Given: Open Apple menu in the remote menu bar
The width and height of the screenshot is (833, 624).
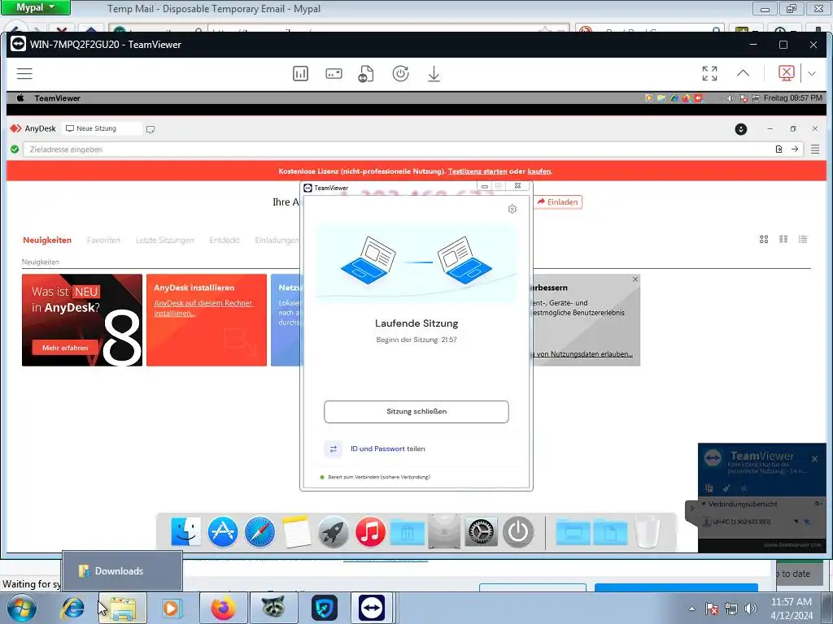Looking at the screenshot, I should click(20, 98).
